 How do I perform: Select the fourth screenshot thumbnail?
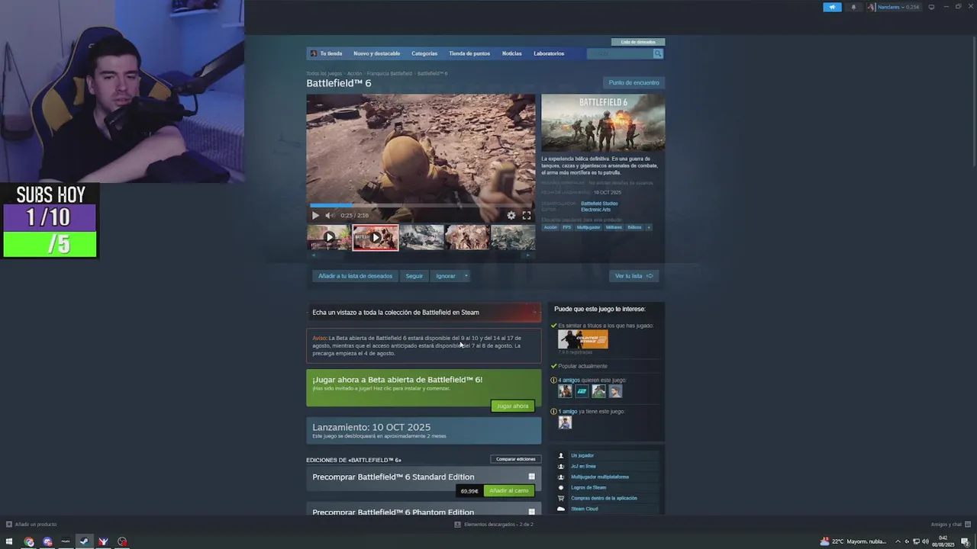[467, 237]
